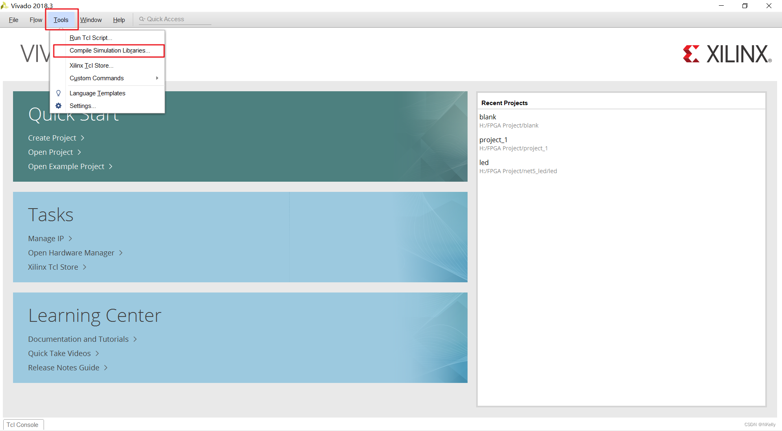Click the Xilinx logo
Viewport: 782px width, 431px height.
(x=727, y=54)
